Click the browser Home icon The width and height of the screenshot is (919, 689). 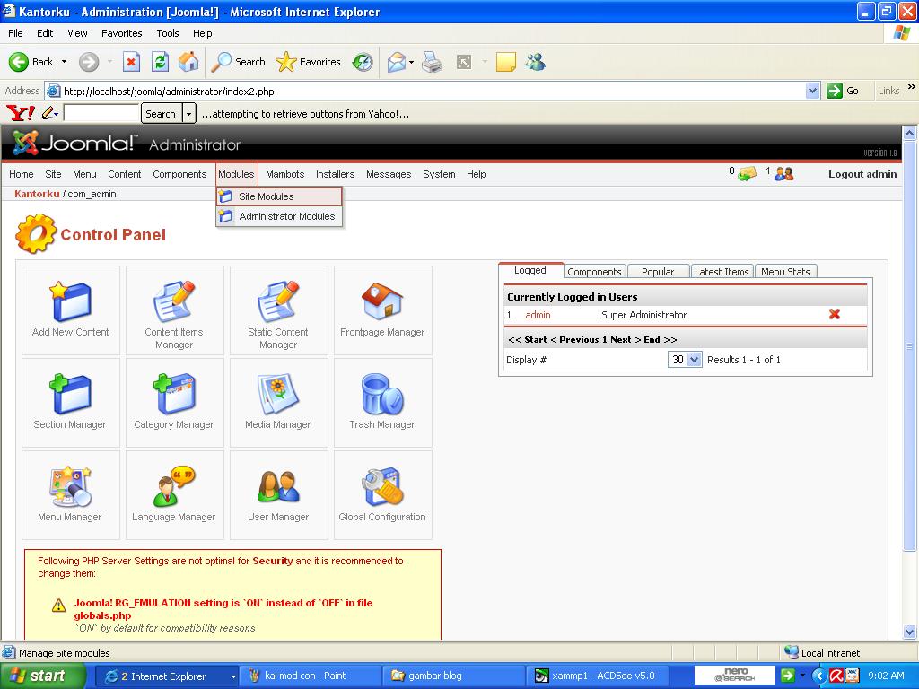[x=188, y=62]
